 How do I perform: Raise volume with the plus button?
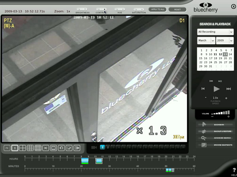click(x=228, y=117)
